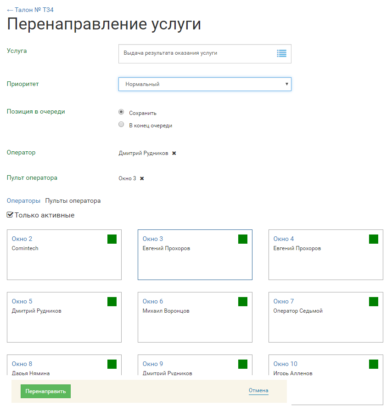Image resolution: width=392 pixels, height=406 pixels.
Task: Open the Окно 3 title link
Action: [x=153, y=239]
